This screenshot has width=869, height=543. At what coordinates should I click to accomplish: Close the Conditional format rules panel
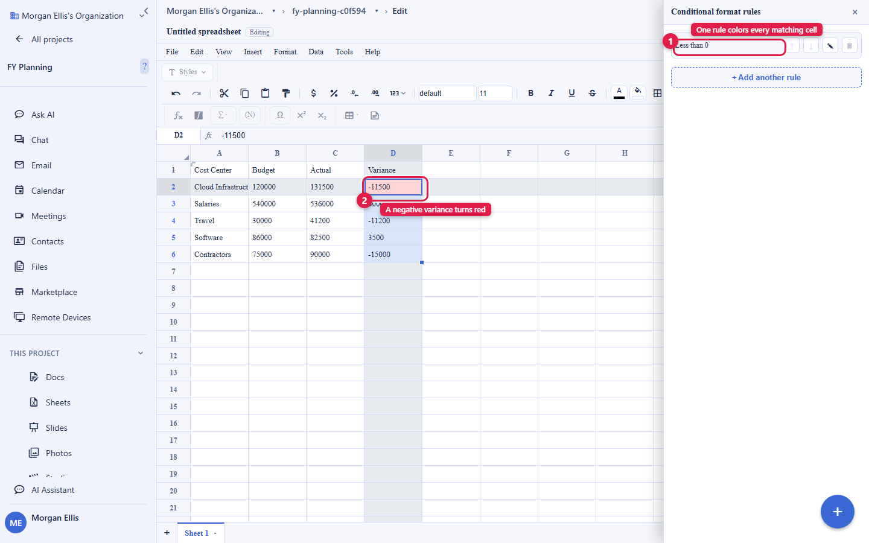[855, 12]
